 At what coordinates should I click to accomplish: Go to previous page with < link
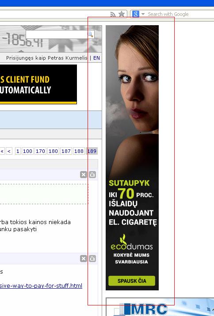(x=9, y=151)
